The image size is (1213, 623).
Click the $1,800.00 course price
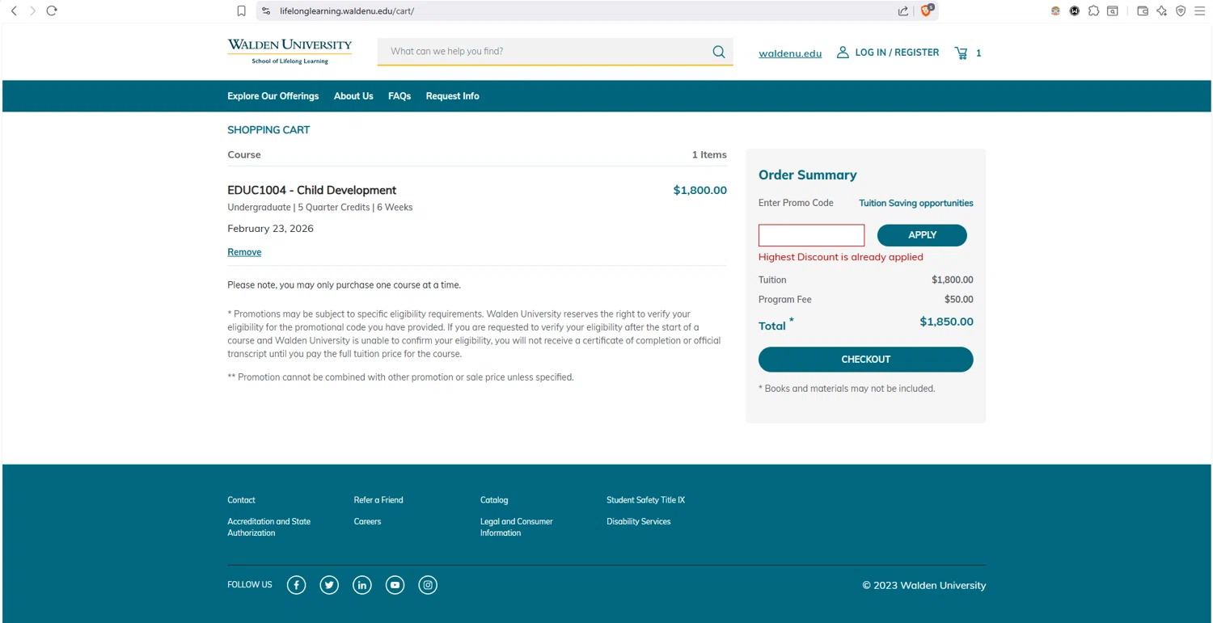tap(700, 190)
